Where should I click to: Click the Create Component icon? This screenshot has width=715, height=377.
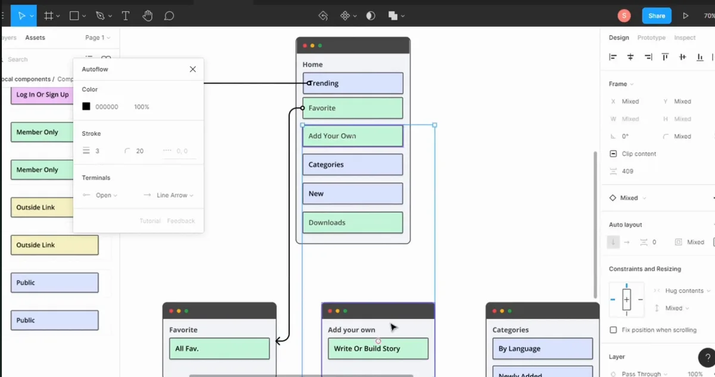(344, 16)
